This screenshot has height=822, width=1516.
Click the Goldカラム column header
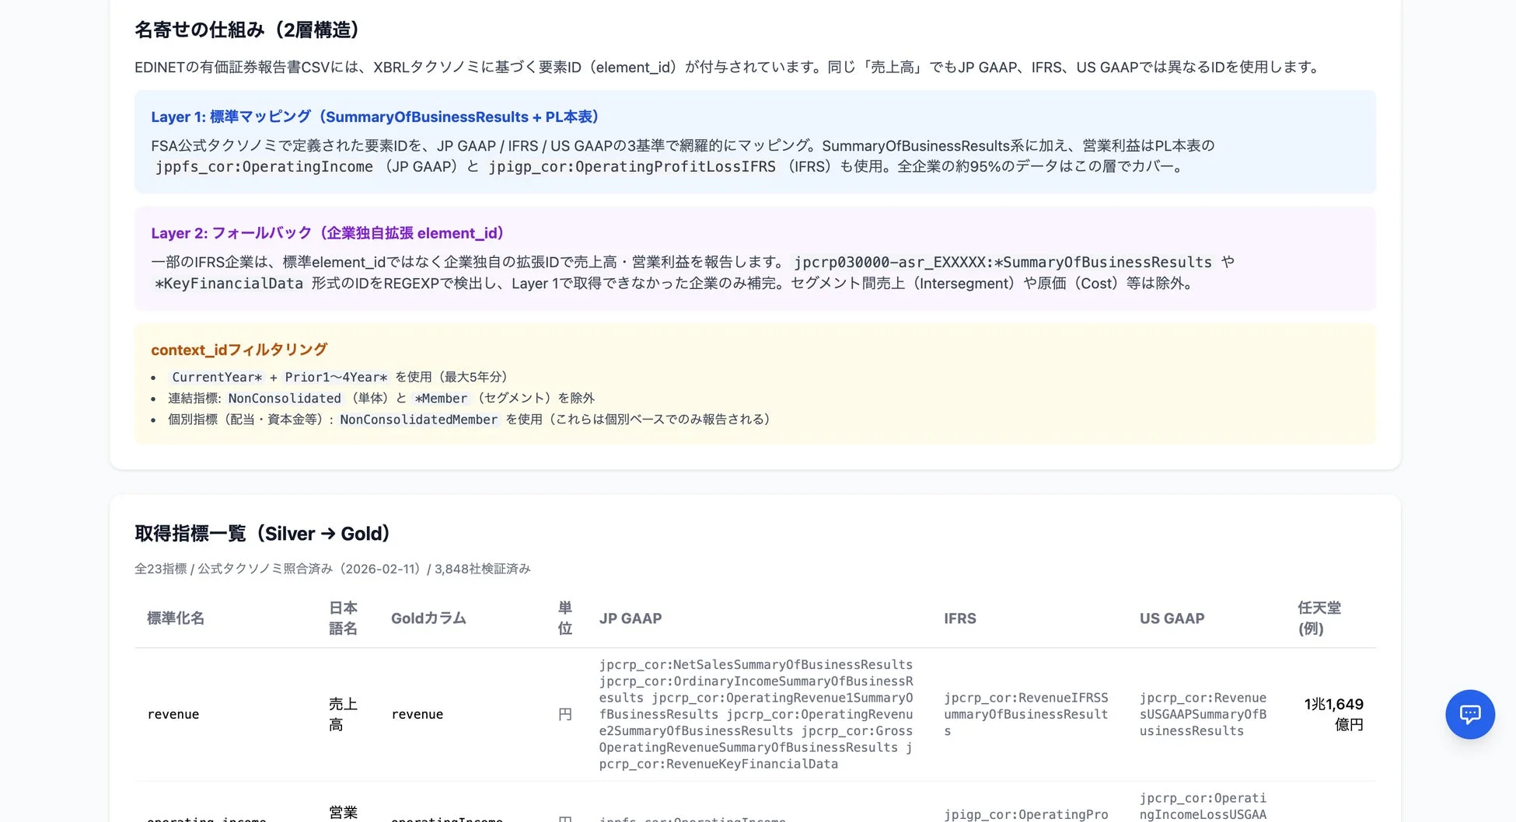click(x=428, y=618)
